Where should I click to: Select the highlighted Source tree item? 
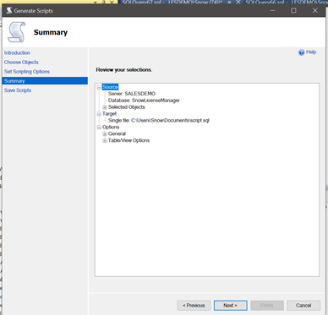click(110, 87)
